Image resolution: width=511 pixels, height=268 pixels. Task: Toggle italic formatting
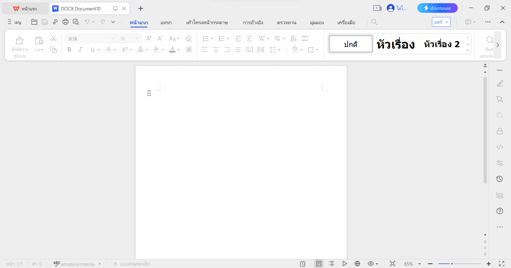[80, 49]
